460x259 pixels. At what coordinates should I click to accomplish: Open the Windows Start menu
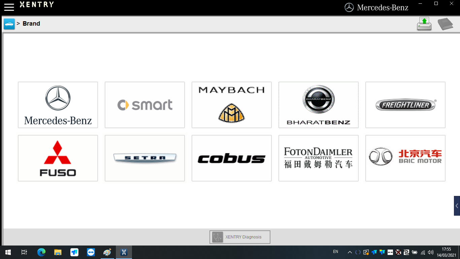pyautogui.click(x=8, y=252)
